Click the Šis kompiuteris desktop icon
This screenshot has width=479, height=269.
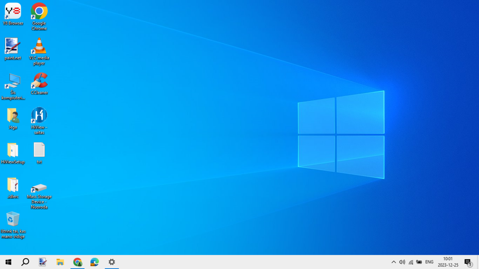[13, 81]
